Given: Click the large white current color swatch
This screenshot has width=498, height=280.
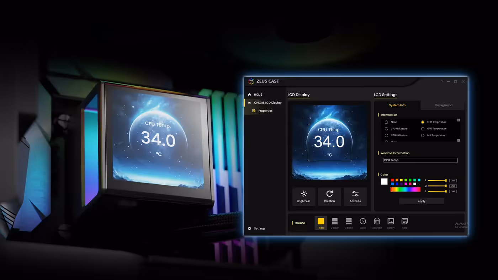Looking at the screenshot, I should tap(385, 182).
